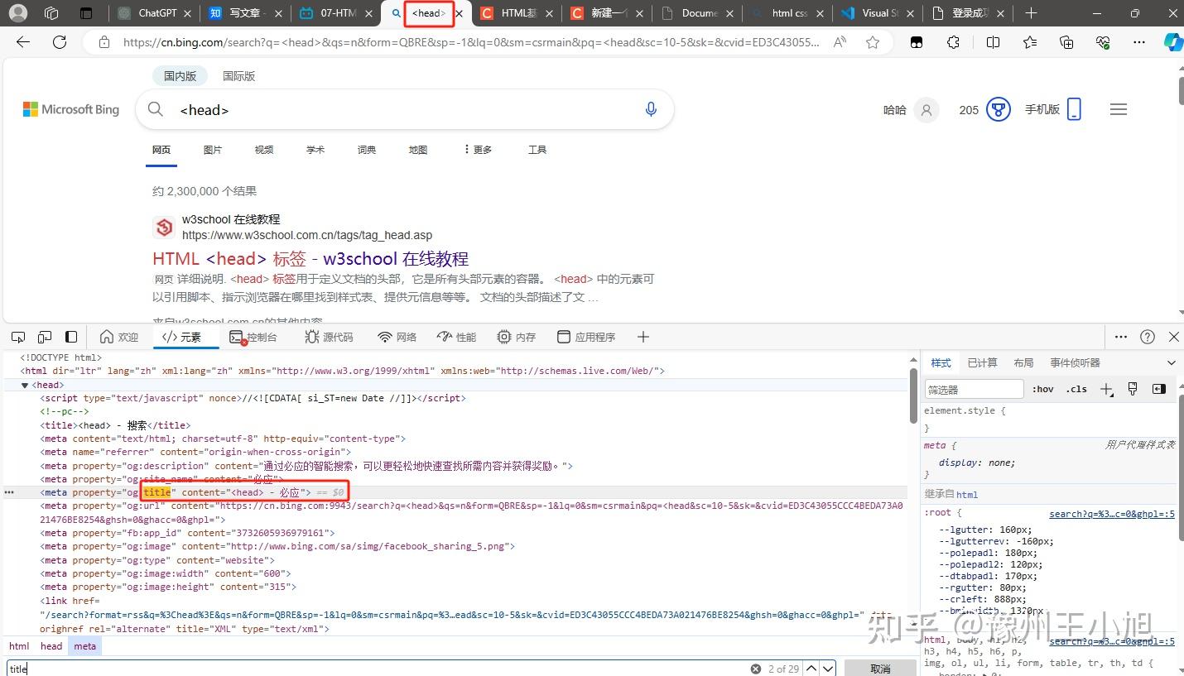Image resolution: width=1184 pixels, height=676 pixels.
Task: Open DevTools help with the question mark icon
Action: click(1148, 337)
